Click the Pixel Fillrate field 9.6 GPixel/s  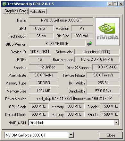[44, 75]
